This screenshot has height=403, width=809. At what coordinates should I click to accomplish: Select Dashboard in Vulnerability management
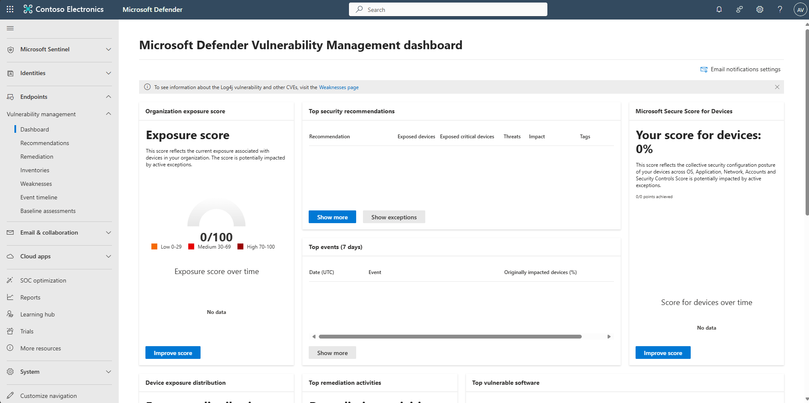(34, 129)
